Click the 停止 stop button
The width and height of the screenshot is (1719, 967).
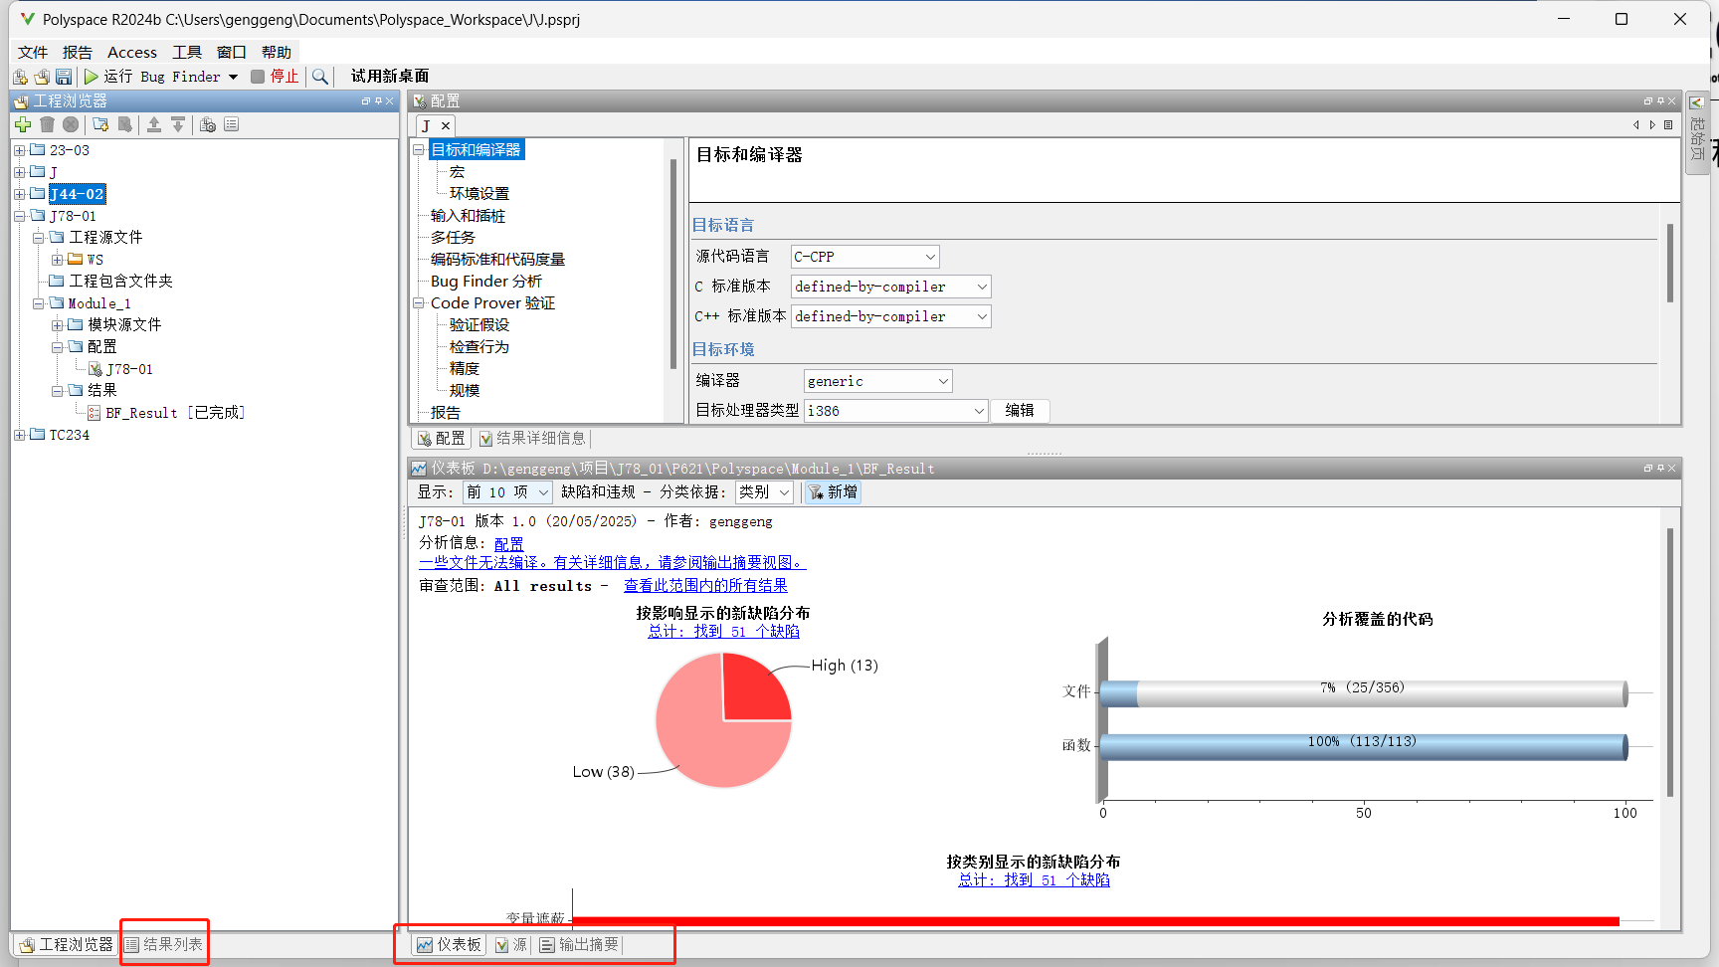[275, 77]
